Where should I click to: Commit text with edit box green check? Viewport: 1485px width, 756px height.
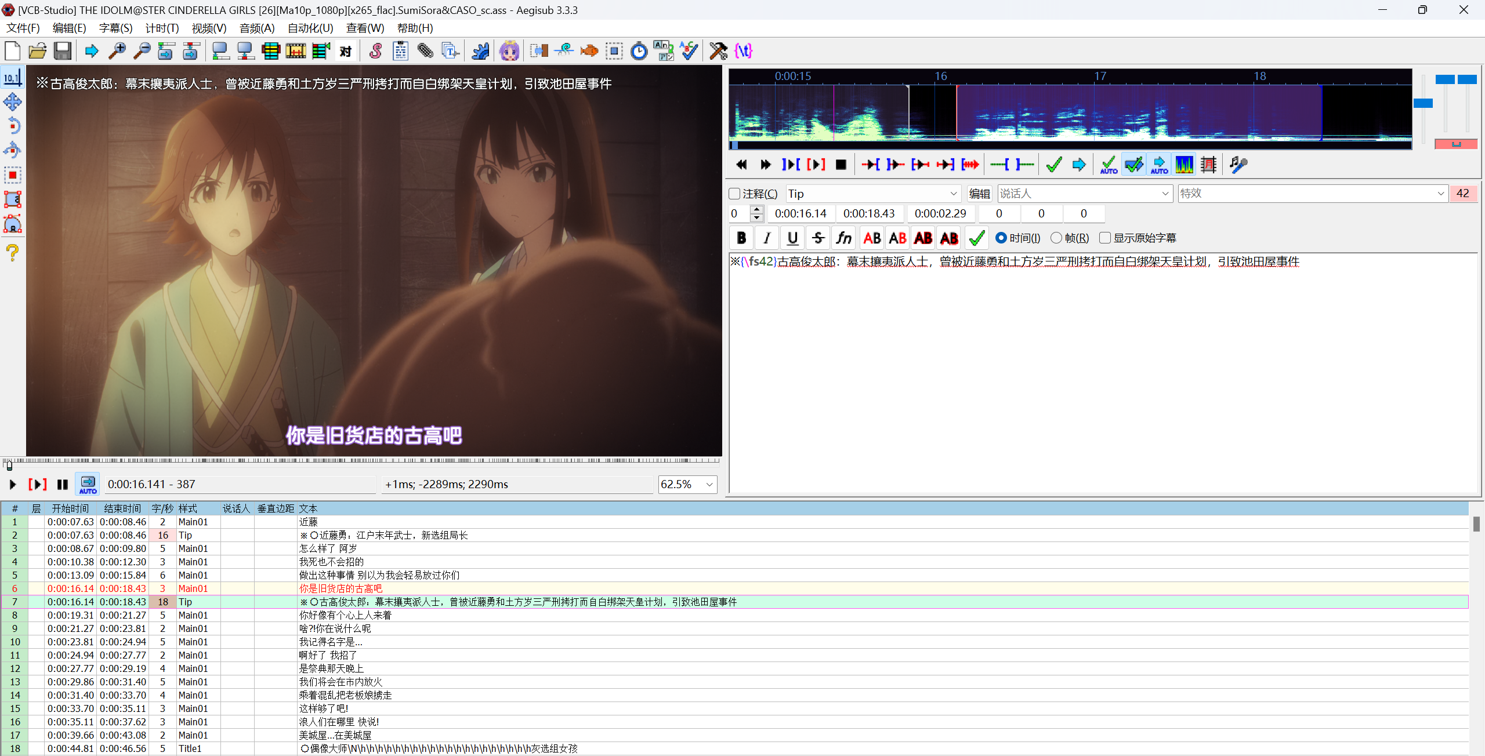(x=977, y=238)
